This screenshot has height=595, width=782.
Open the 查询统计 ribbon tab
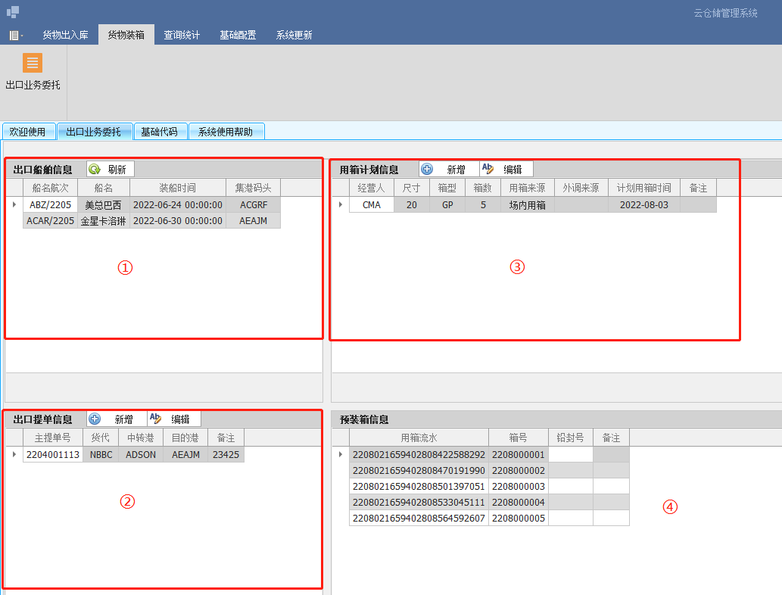(x=182, y=35)
